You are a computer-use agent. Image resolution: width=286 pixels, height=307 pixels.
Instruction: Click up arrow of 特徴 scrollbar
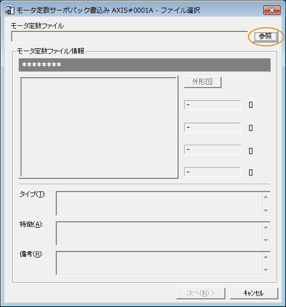click(x=266, y=227)
